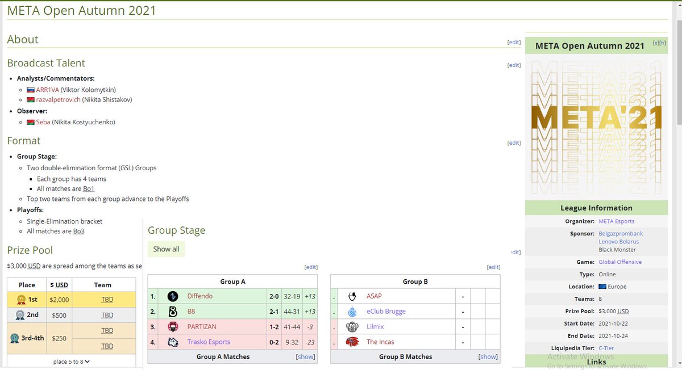Open the Lilmix team page
Viewport: 682px width, 370px height.
tap(375, 327)
